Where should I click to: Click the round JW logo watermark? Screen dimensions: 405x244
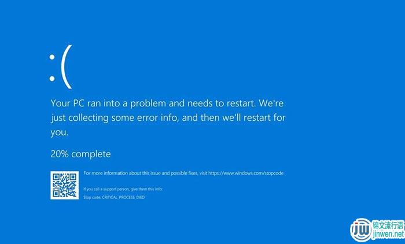coord(361,230)
